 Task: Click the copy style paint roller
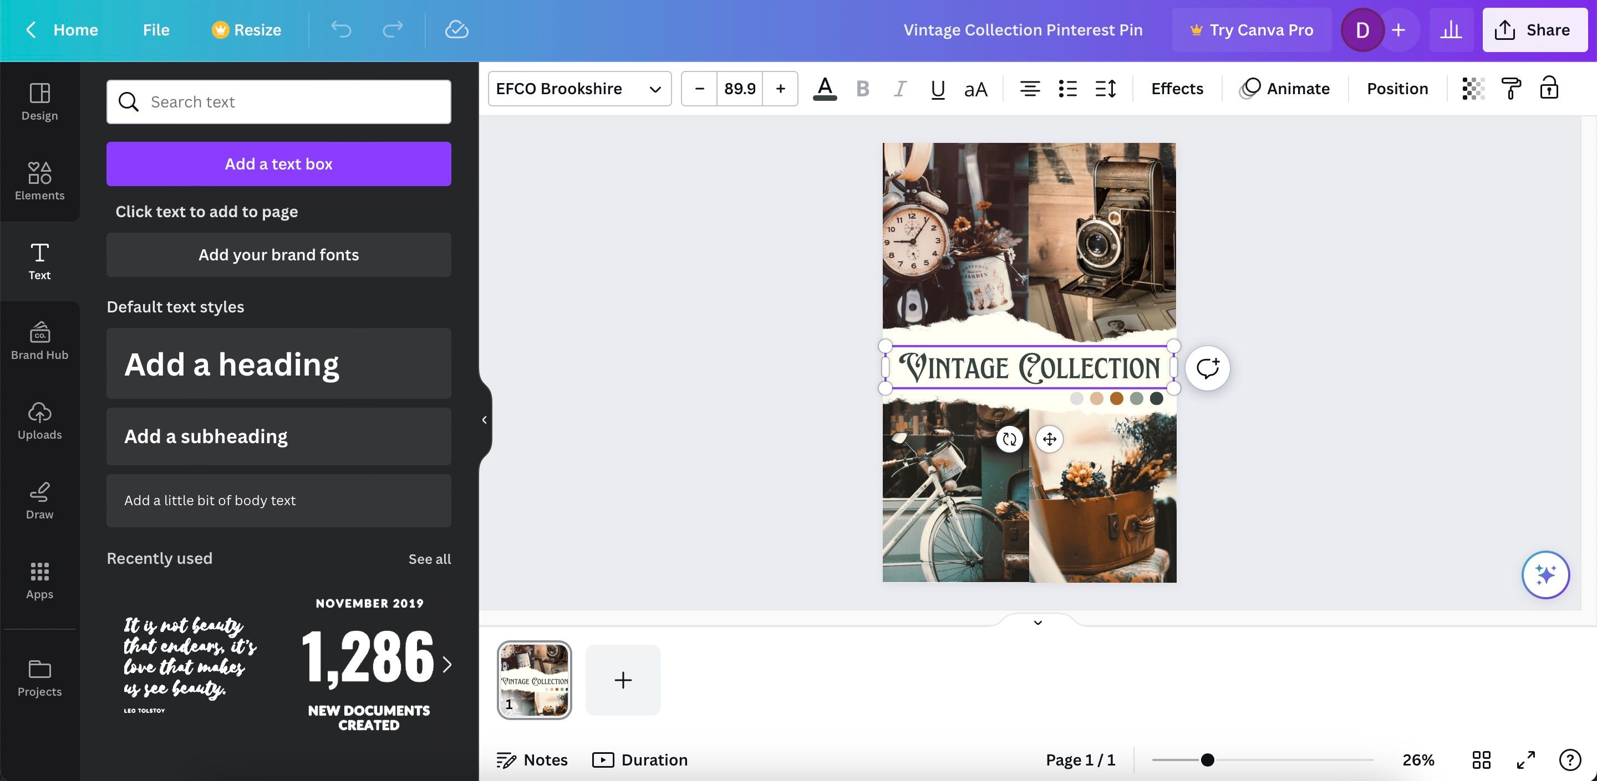tap(1511, 89)
